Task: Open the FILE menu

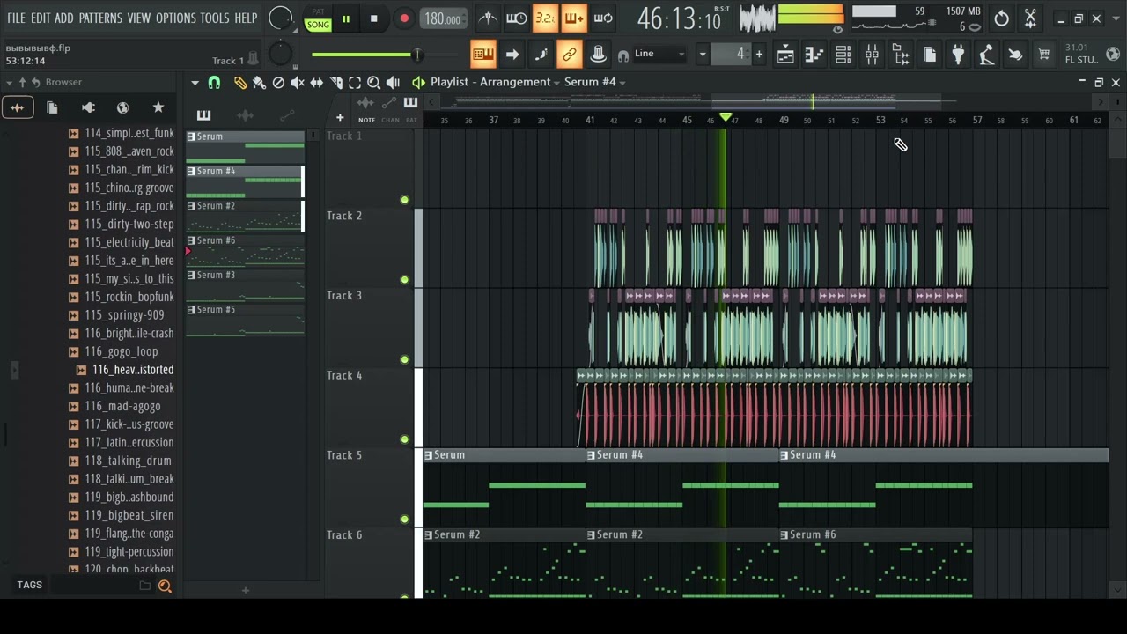Action: (16, 18)
